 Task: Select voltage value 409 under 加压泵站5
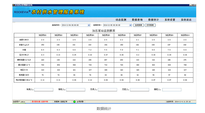pos(106,70)
